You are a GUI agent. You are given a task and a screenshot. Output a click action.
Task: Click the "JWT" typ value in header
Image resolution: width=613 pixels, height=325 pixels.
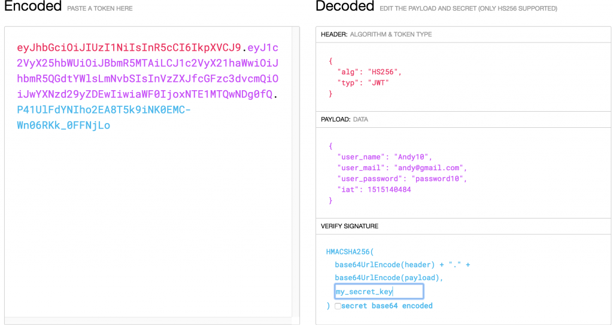click(x=378, y=83)
